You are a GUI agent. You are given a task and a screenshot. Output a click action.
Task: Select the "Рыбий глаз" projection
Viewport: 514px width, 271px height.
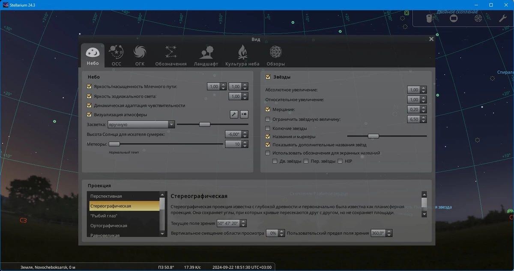[123, 216]
